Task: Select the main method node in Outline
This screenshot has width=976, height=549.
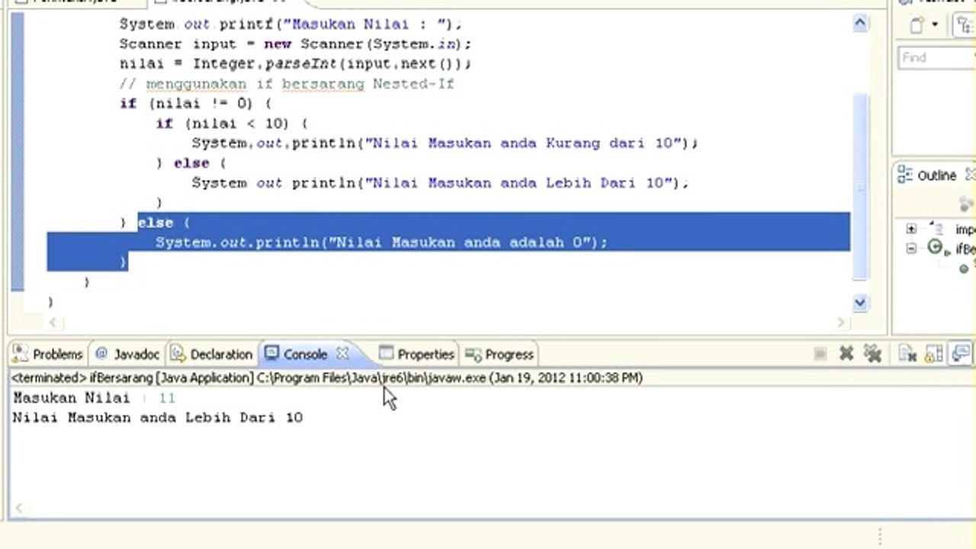Action: point(965,267)
